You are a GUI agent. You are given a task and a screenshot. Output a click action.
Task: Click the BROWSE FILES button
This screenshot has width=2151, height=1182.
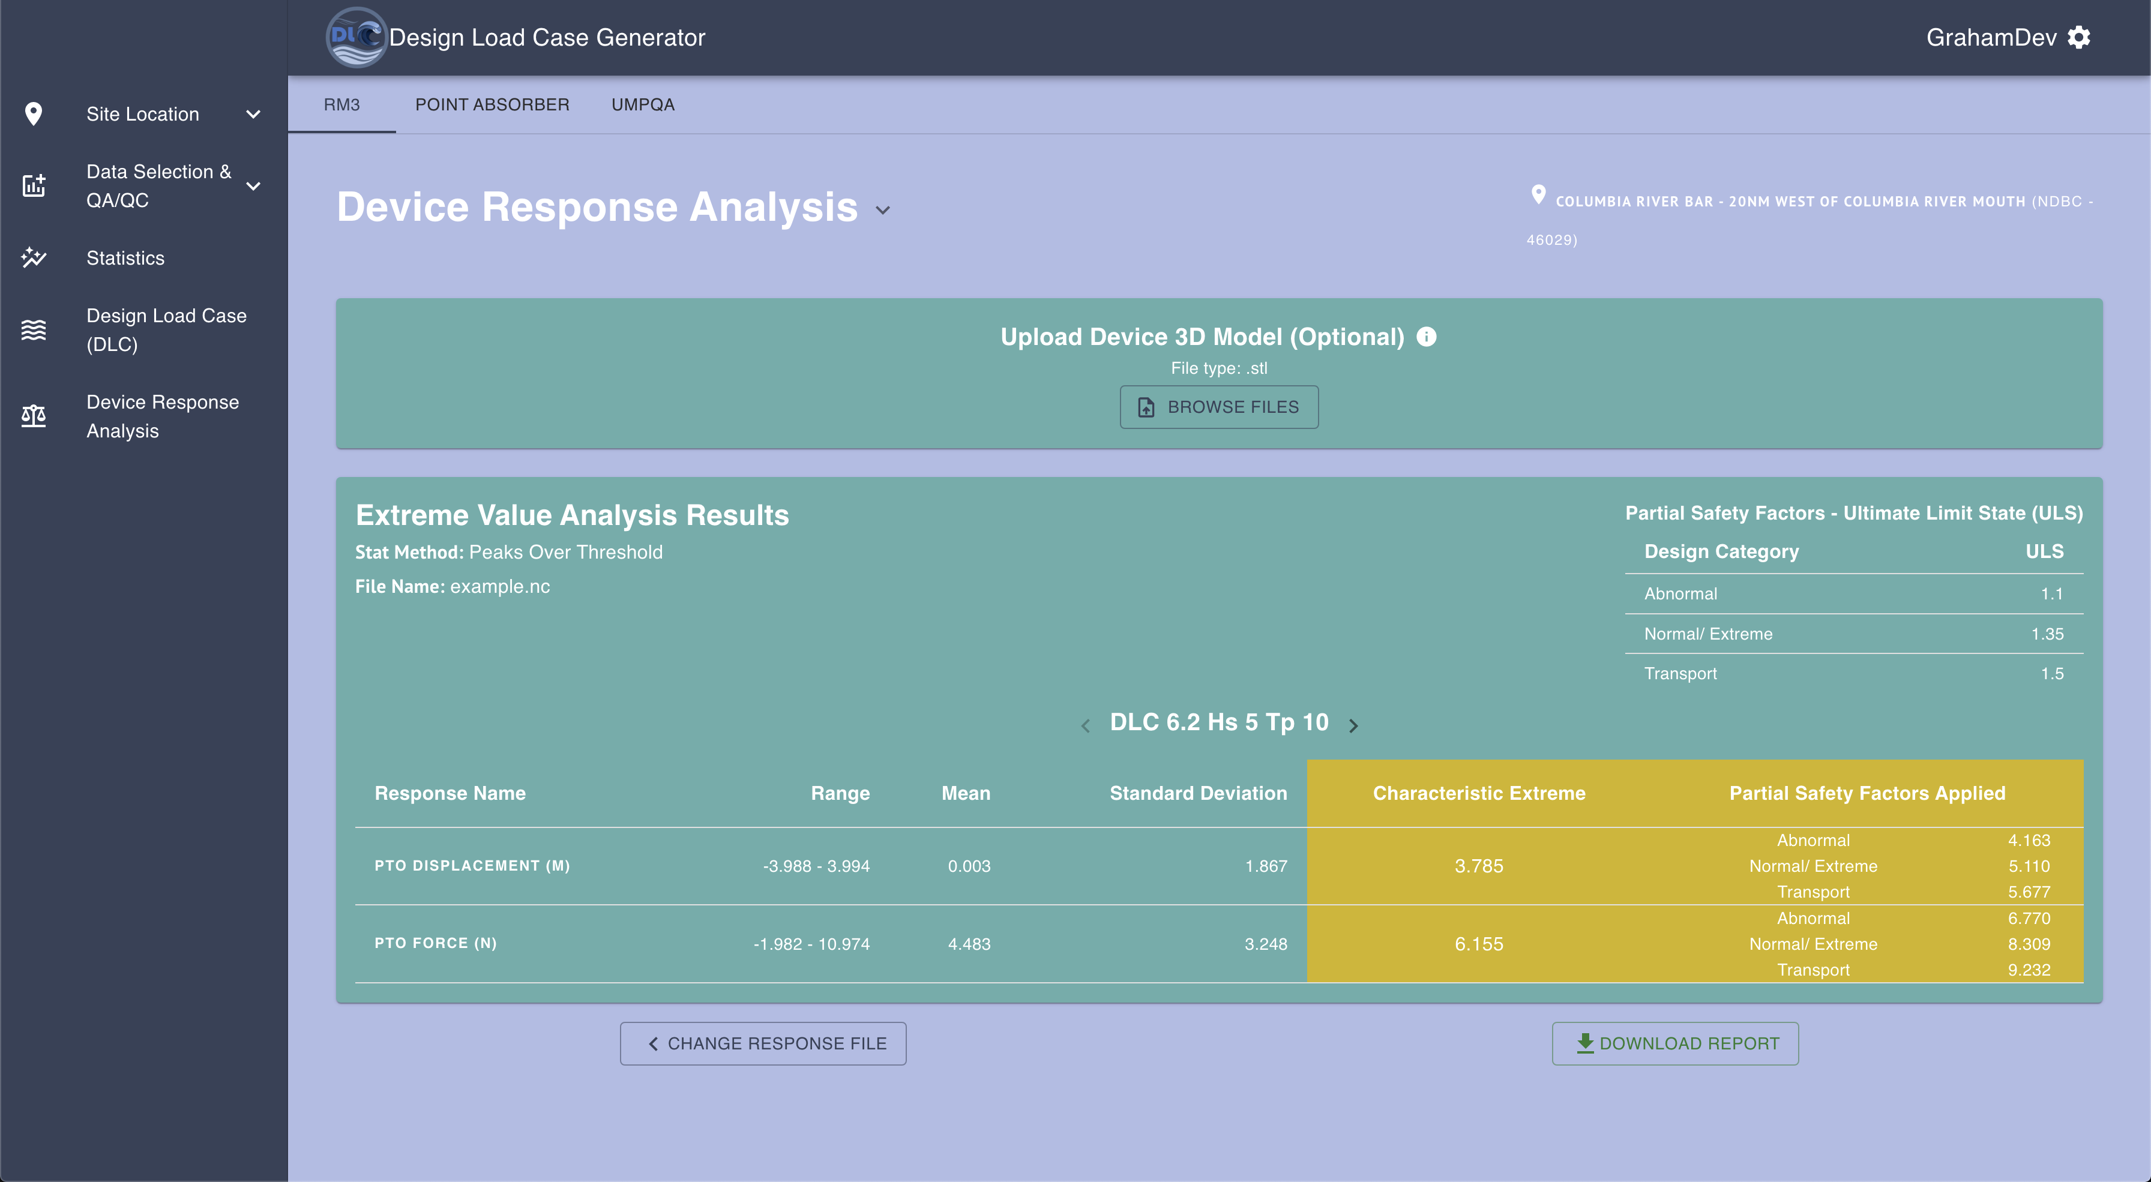tap(1218, 407)
